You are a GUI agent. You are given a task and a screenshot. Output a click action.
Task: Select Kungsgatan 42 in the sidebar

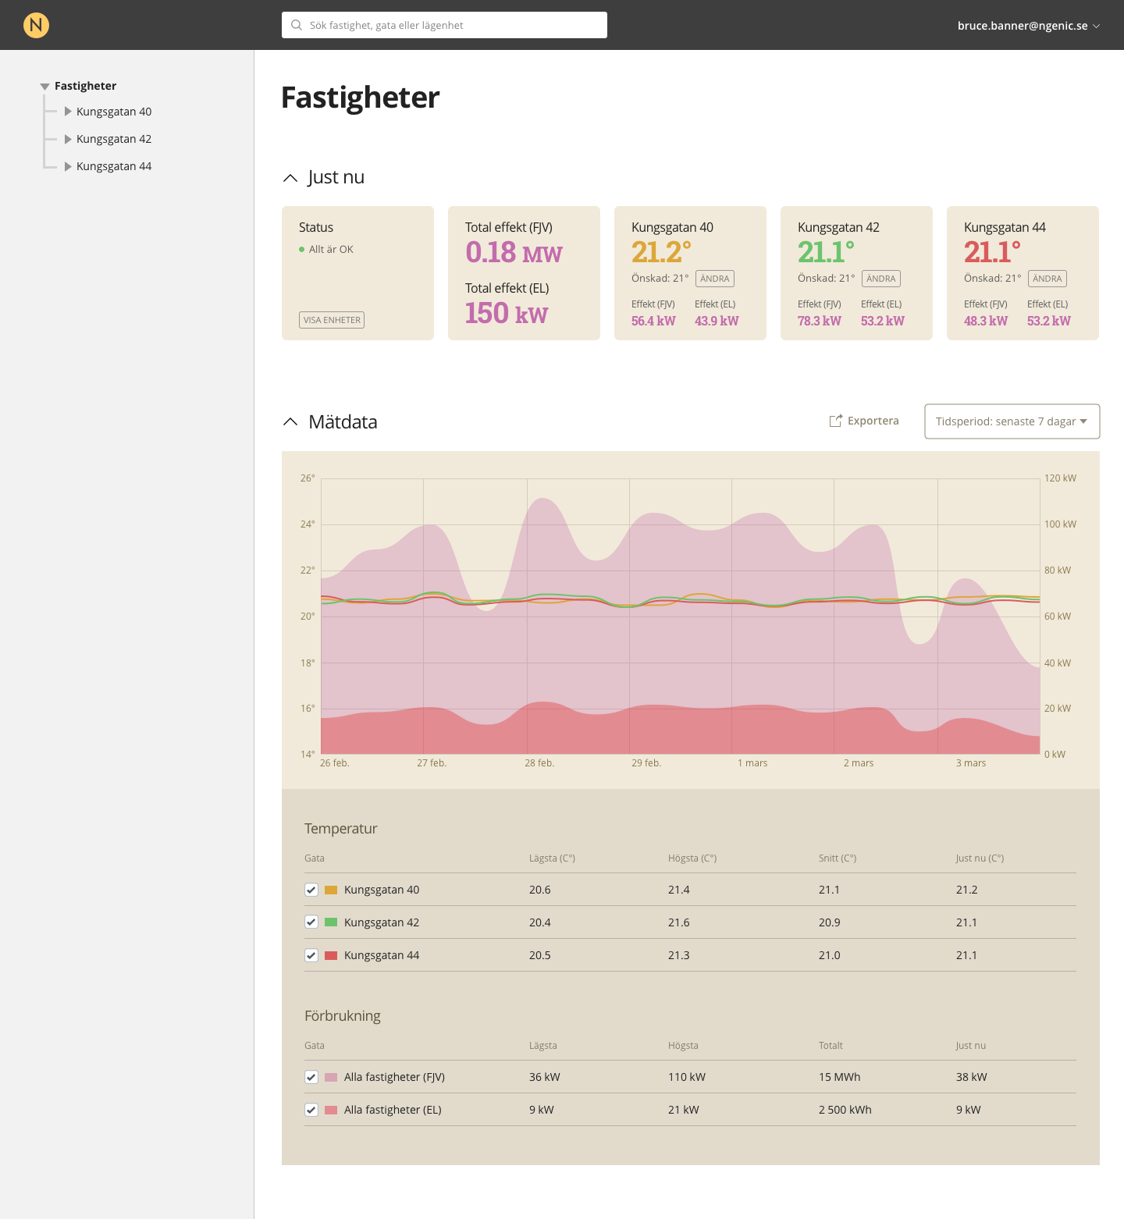(114, 139)
